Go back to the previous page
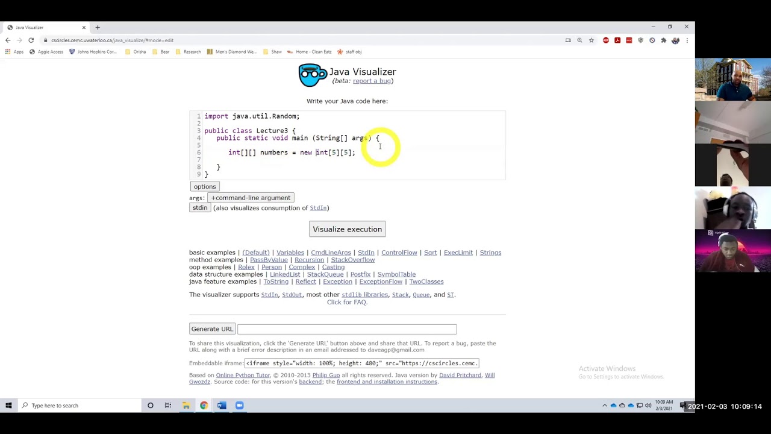The height and width of the screenshot is (434, 771). [x=8, y=40]
